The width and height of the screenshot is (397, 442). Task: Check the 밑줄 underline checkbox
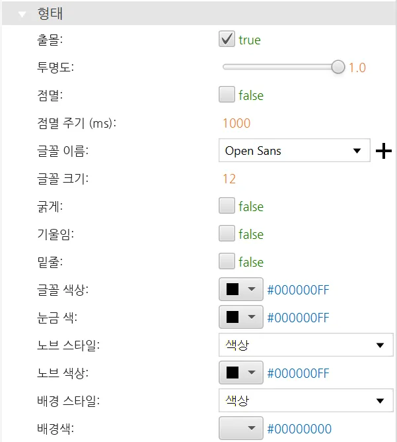(x=227, y=262)
